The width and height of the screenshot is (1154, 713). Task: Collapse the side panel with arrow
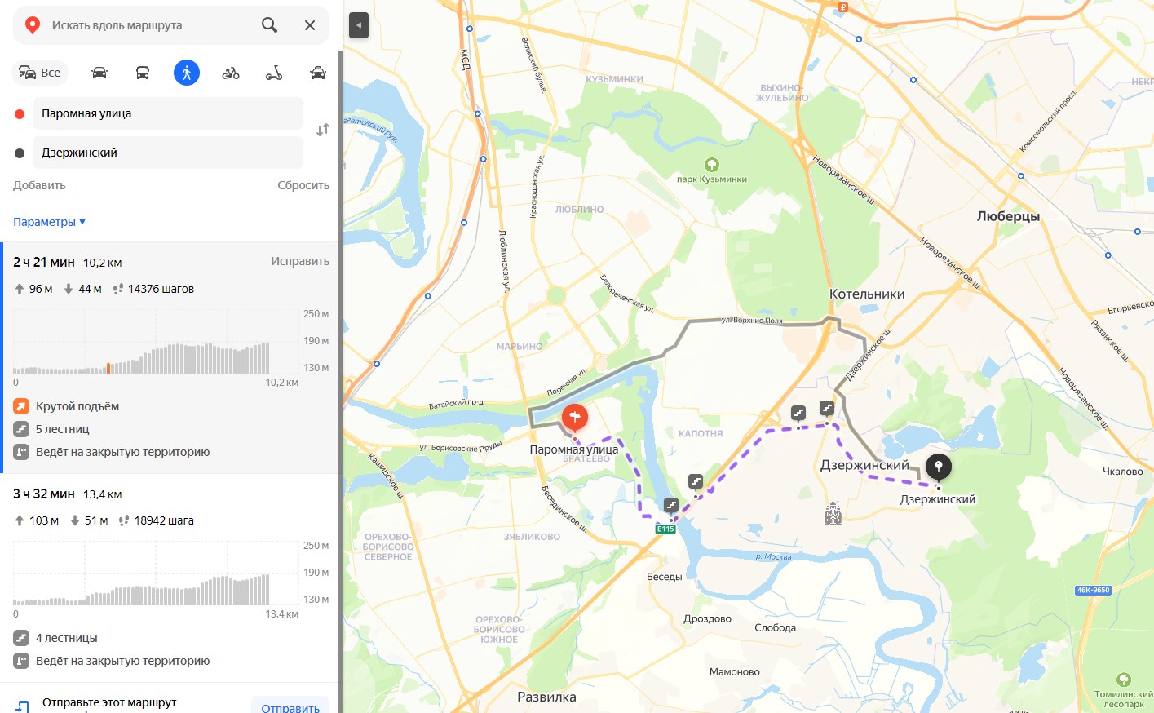(x=359, y=25)
